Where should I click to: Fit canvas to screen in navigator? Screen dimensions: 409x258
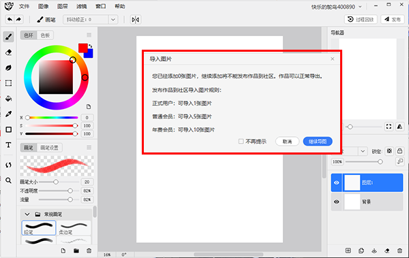click(389, 127)
